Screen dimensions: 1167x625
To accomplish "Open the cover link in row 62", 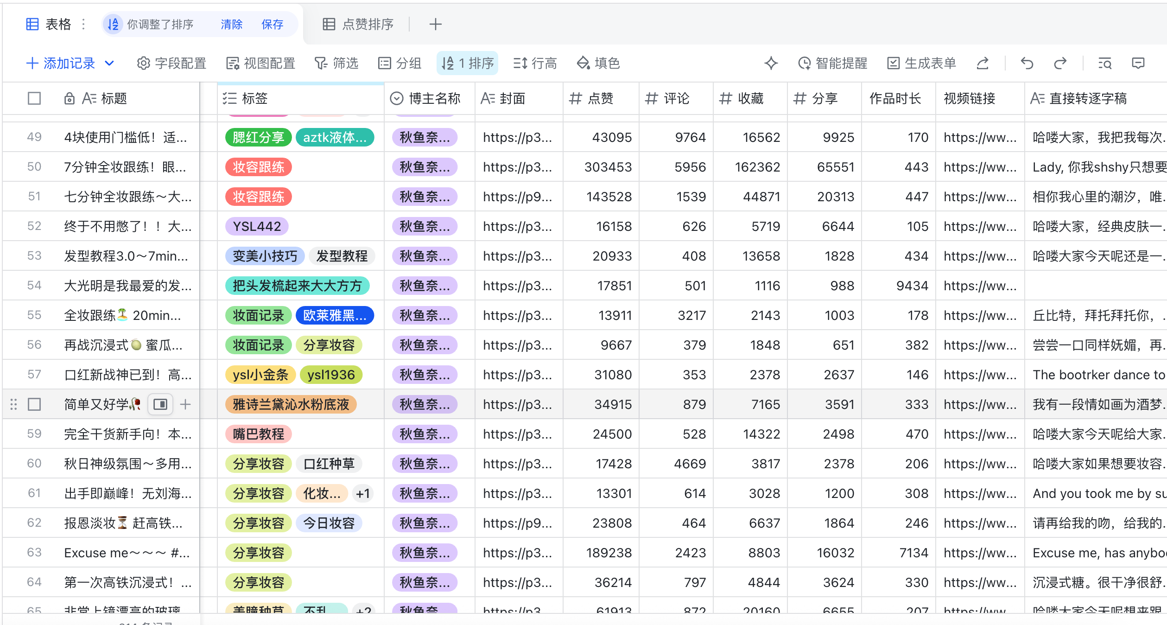I will [518, 523].
